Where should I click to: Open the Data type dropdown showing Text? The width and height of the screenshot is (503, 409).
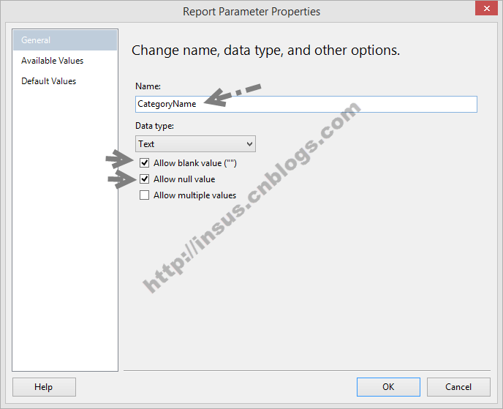tap(195, 144)
